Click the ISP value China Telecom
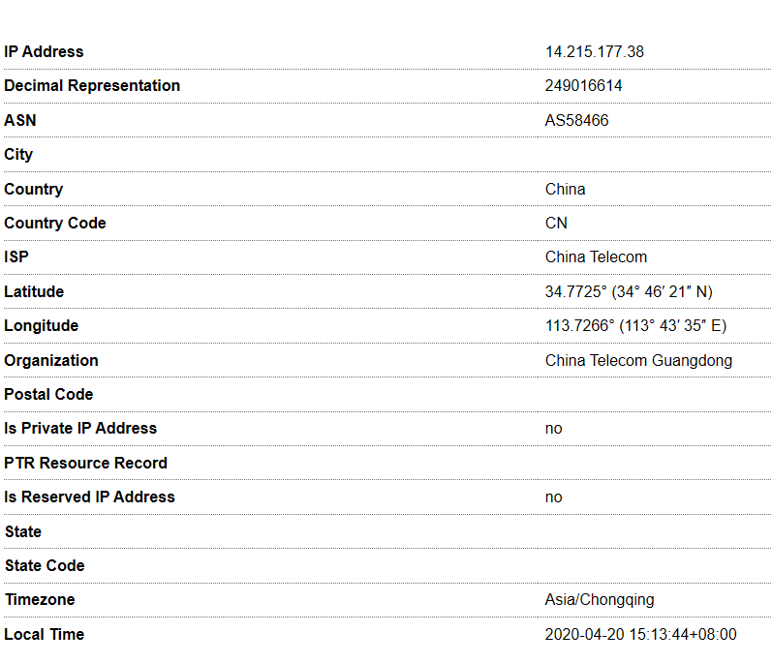772x663 pixels. click(596, 256)
